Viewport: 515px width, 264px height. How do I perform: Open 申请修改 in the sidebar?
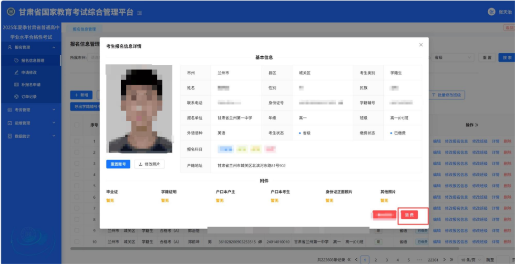29,72
